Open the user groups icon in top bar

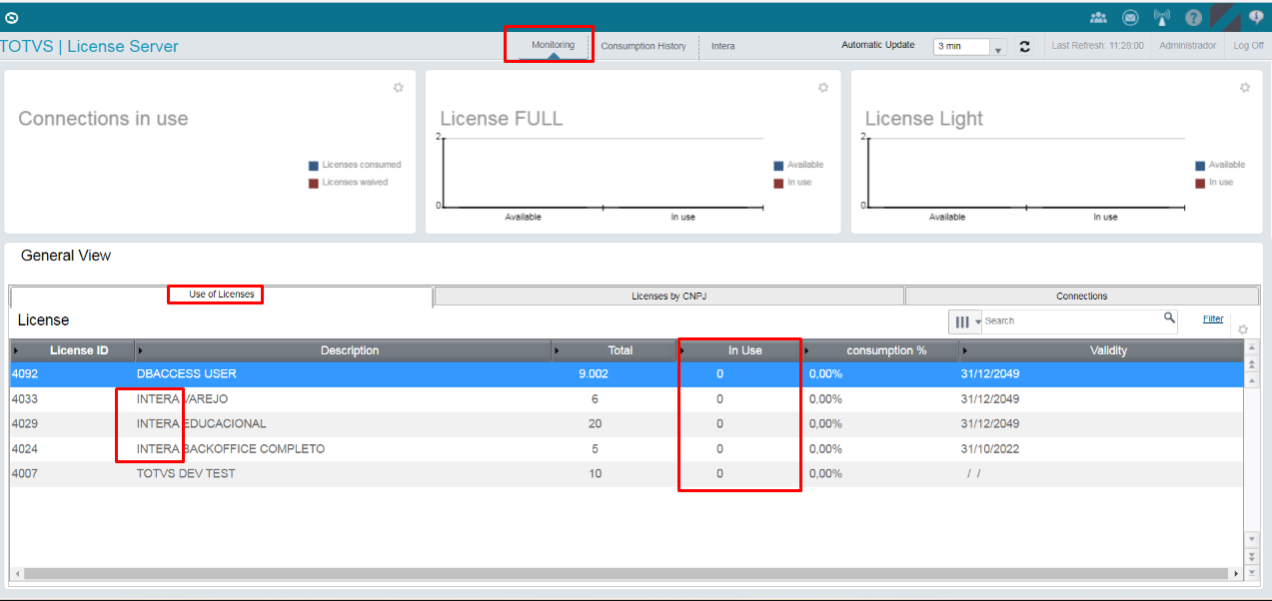click(x=1097, y=17)
